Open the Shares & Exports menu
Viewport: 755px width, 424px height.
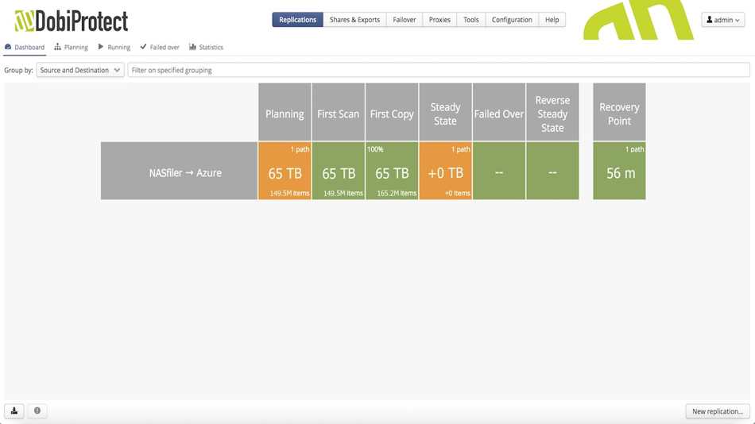pos(354,20)
